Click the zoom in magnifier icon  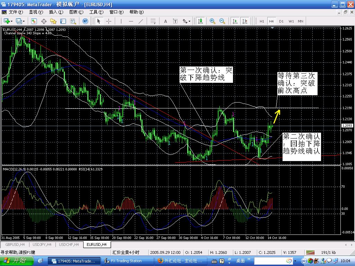[212, 21]
